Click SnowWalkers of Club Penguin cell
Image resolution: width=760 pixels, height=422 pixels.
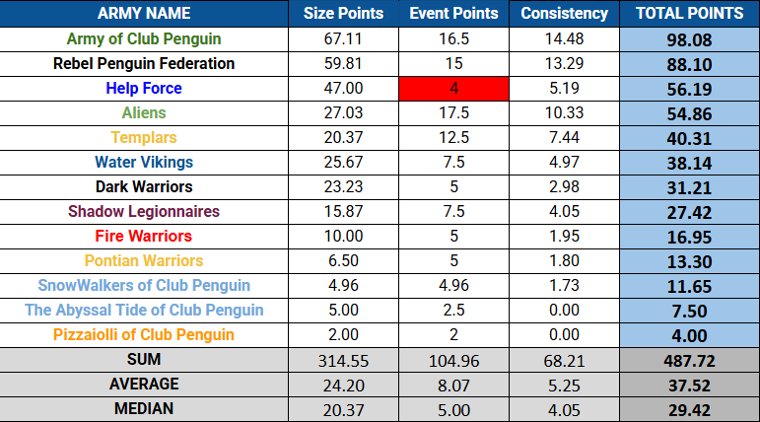point(144,286)
